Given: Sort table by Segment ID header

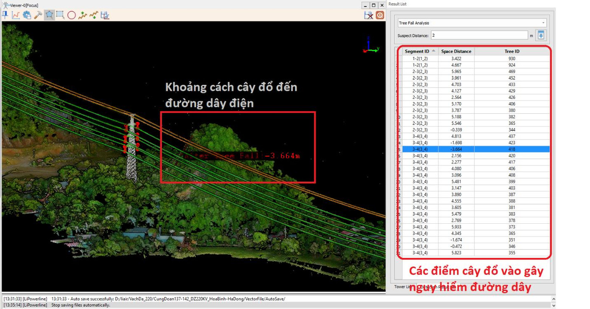Looking at the screenshot, I should pyautogui.click(x=417, y=51).
